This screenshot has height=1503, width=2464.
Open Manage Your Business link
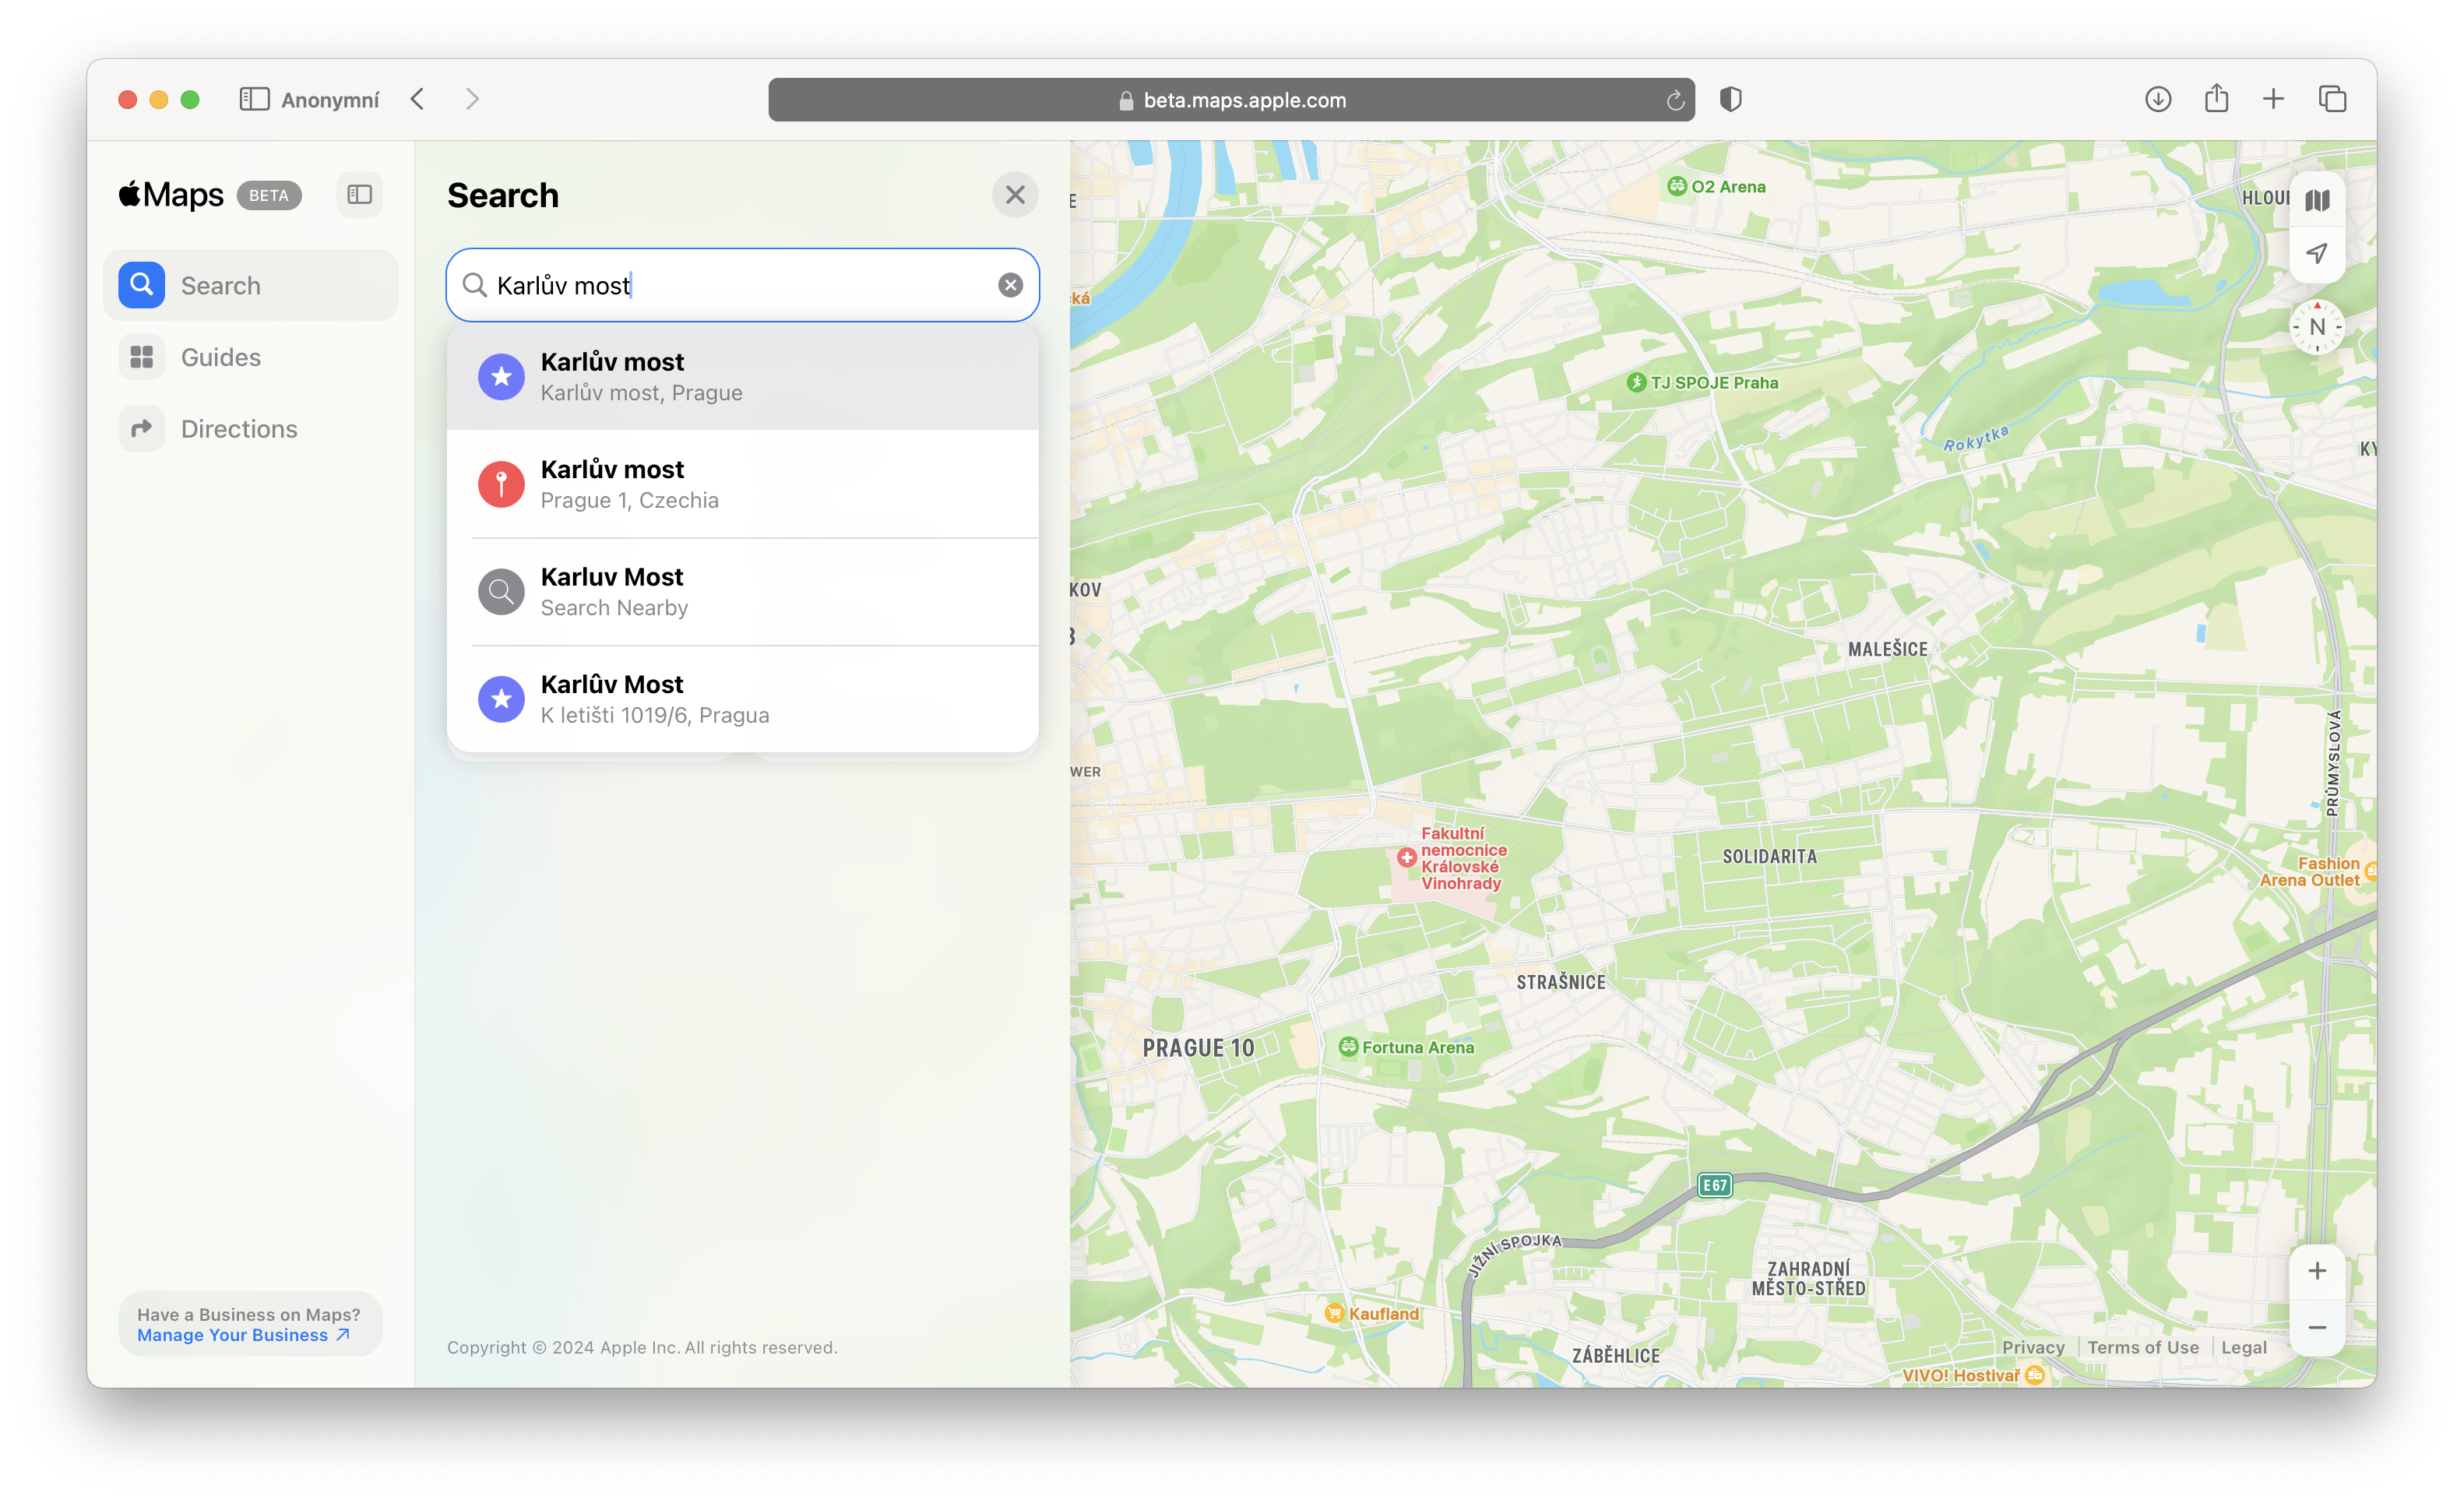click(x=231, y=1334)
